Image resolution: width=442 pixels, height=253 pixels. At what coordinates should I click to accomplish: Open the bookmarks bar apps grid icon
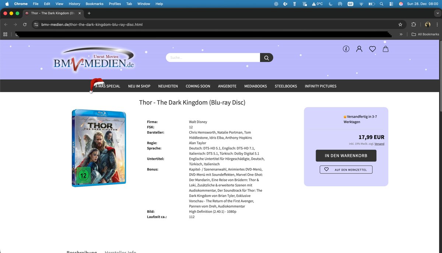pyautogui.click(x=5, y=34)
